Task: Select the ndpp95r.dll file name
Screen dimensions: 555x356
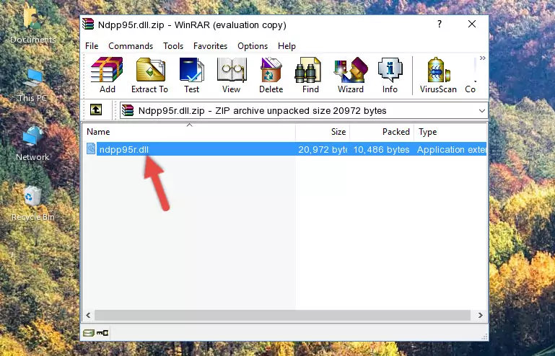Action: (x=124, y=150)
